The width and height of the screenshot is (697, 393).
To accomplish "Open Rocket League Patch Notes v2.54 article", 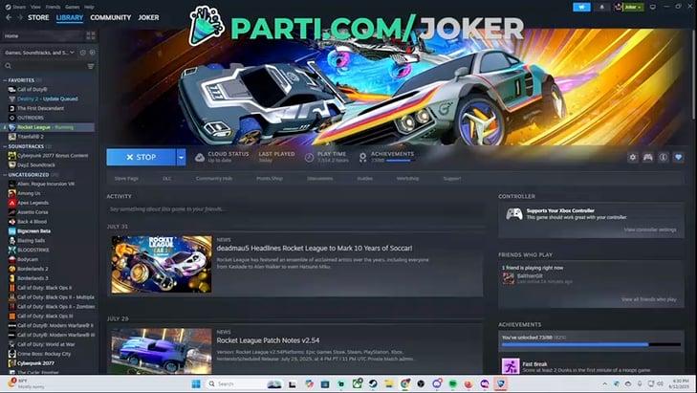I will pos(268,340).
